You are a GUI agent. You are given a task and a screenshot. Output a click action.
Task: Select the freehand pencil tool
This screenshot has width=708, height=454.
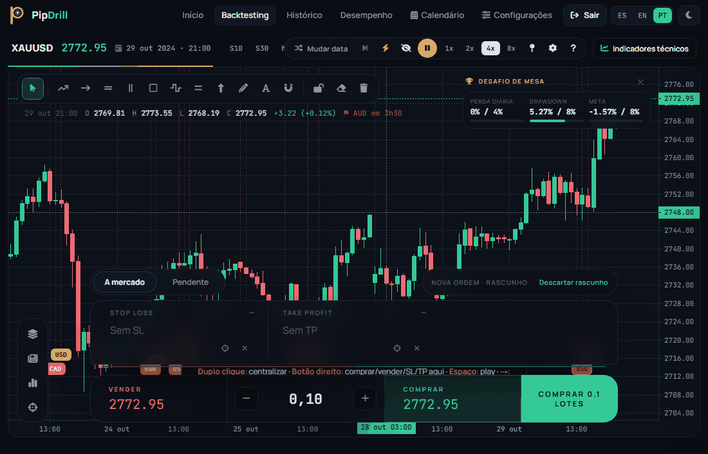point(243,89)
